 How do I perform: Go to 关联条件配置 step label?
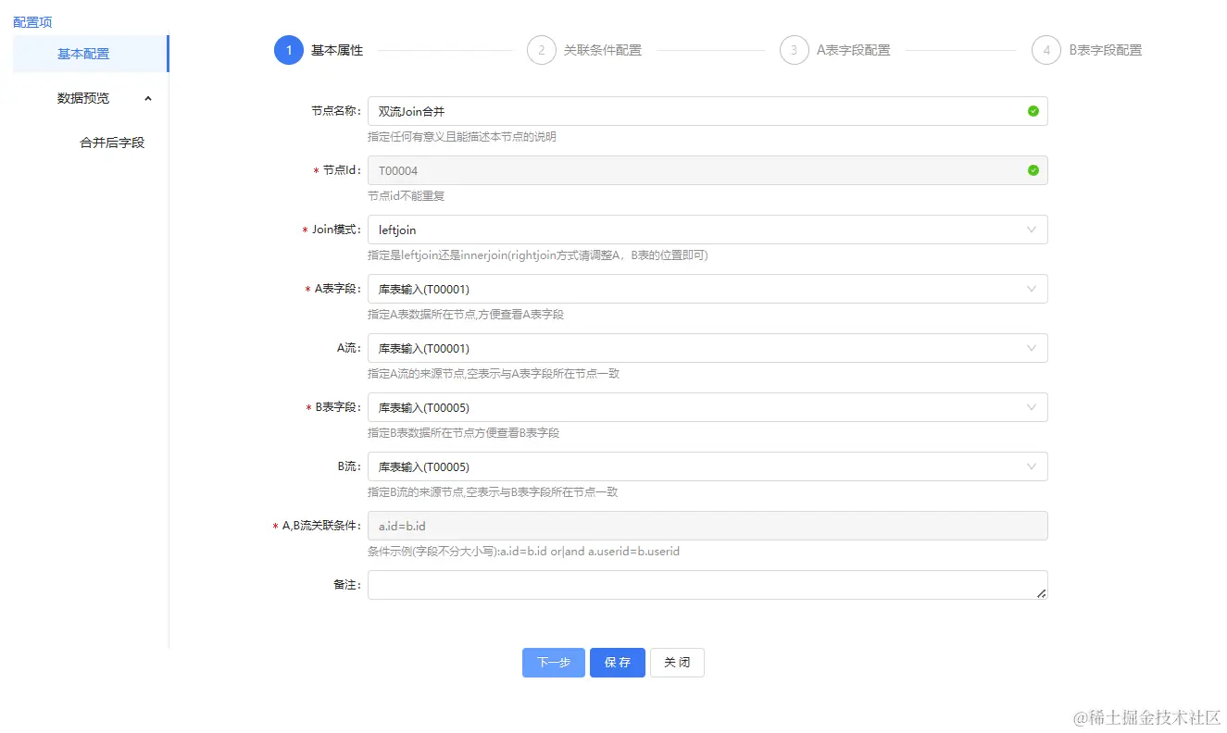pyautogui.click(x=603, y=50)
